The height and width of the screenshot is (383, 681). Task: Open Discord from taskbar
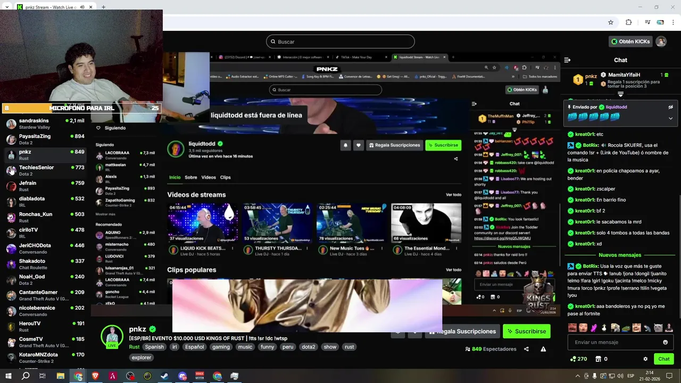[182, 376]
